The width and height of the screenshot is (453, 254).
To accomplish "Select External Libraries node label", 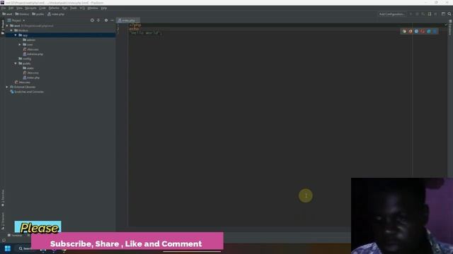I will [x=25, y=87].
